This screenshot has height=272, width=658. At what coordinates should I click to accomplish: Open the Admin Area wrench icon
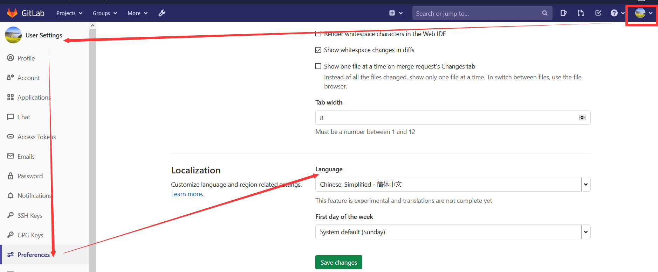point(162,13)
